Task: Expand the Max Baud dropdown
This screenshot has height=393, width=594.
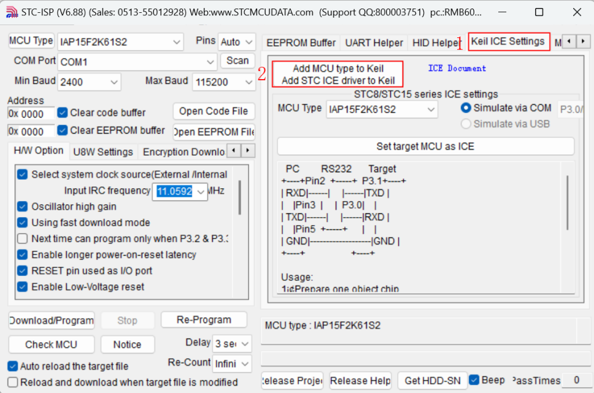Action: 248,82
